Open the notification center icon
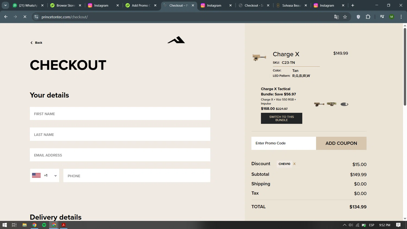Viewport: 407px width, 229px height. (398, 225)
